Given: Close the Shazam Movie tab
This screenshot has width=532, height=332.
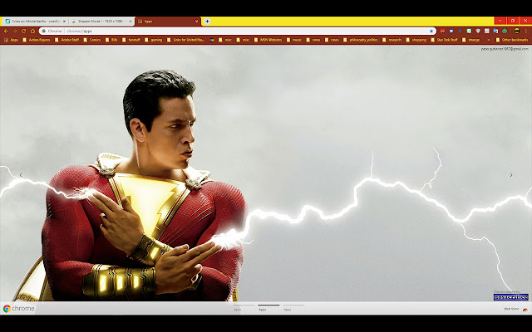Looking at the screenshot, I should tap(131, 22).
